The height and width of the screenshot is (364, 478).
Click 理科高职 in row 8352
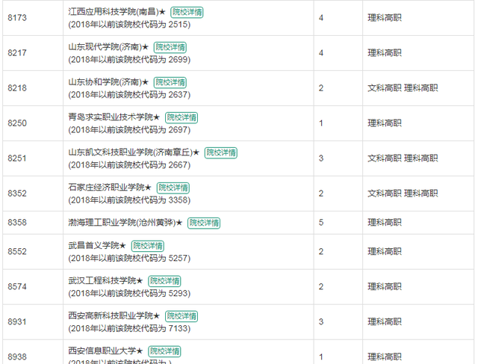(421, 193)
